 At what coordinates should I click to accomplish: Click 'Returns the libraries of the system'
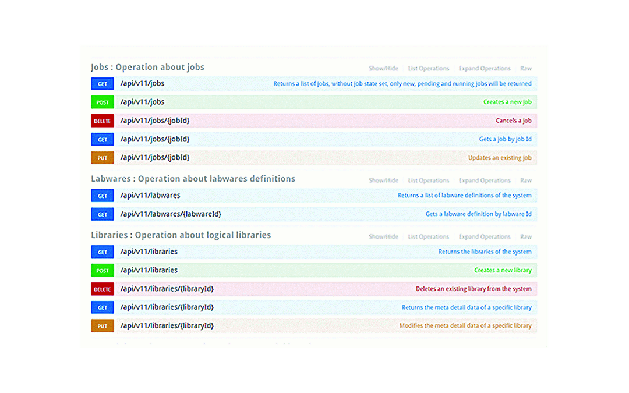tap(485, 252)
